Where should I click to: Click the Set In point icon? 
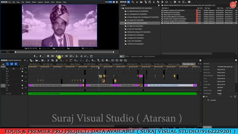[35, 56]
